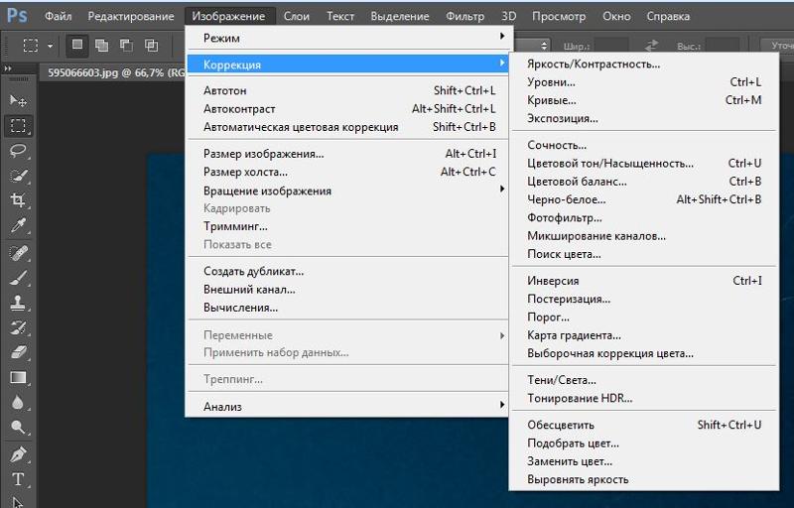Select the Clone Stamp tool
The width and height of the screenshot is (794, 508).
click(18, 303)
